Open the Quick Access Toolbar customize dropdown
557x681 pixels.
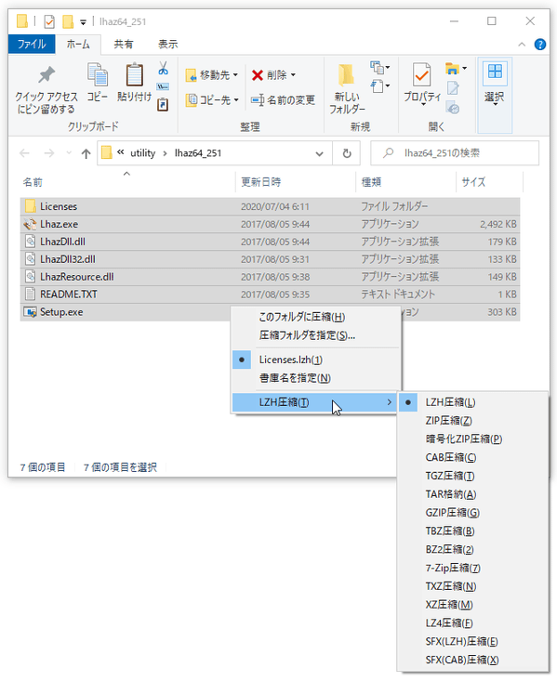(x=83, y=21)
